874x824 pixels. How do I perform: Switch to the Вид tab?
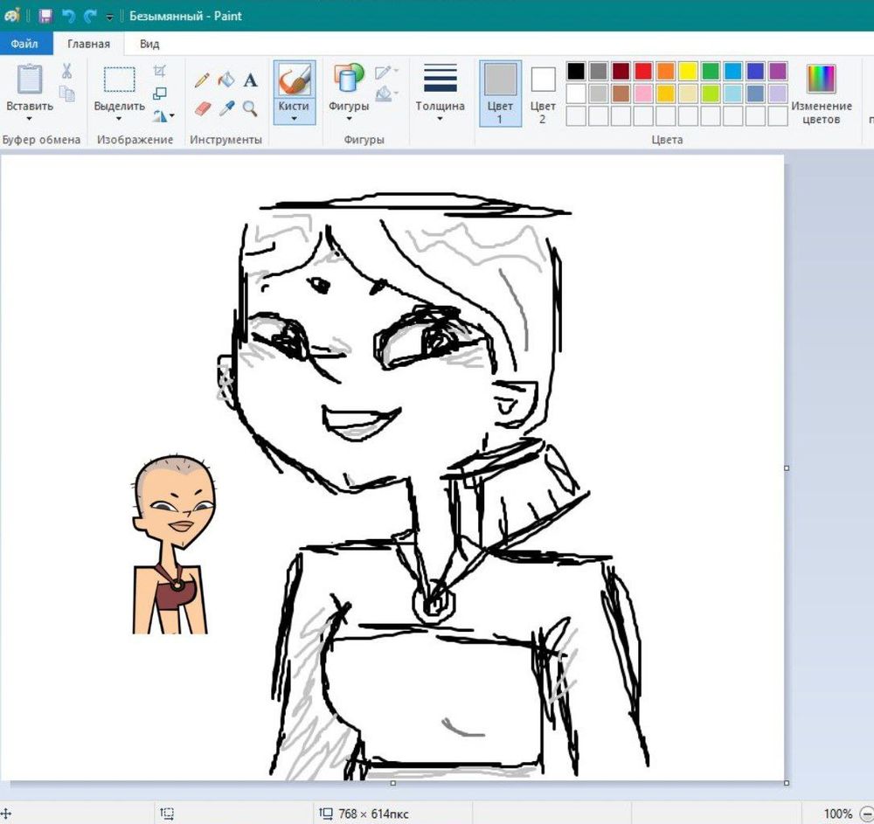(x=149, y=44)
